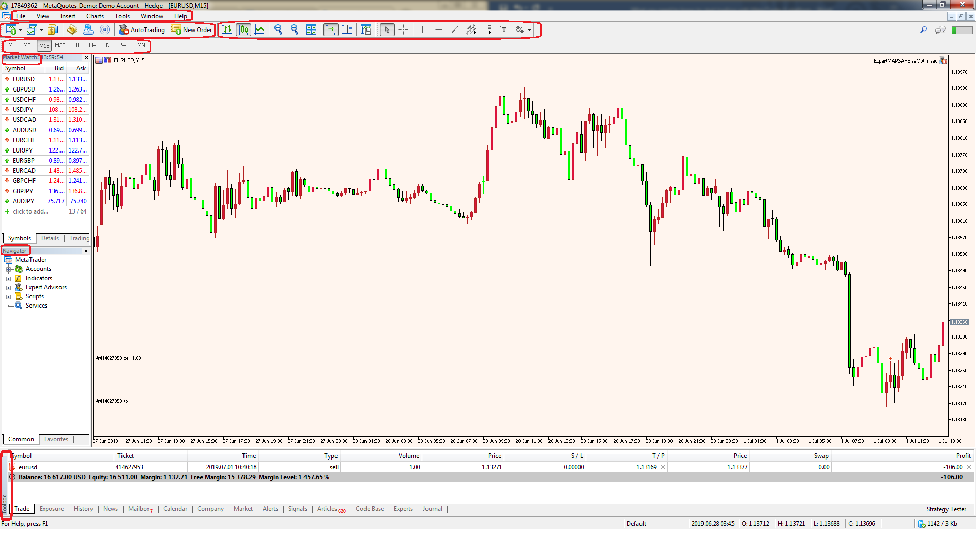Toggle Market Watch window icon
Image resolution: width=976 pixels, height=549 pixels.
point(53,30)
